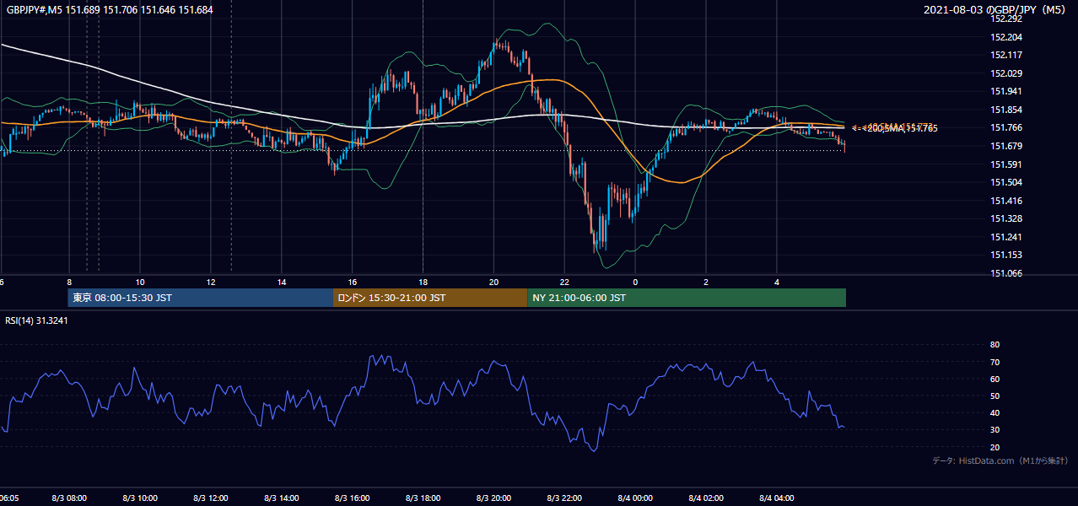Click the 8/4 00:00 date label
The width and height of the screenshot is (1078, 506).
tap(636, 498)
